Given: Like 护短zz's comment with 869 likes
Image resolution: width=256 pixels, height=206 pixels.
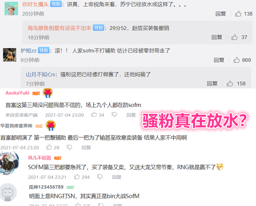Looking at the screenshot, I should [x=236, y=60].
